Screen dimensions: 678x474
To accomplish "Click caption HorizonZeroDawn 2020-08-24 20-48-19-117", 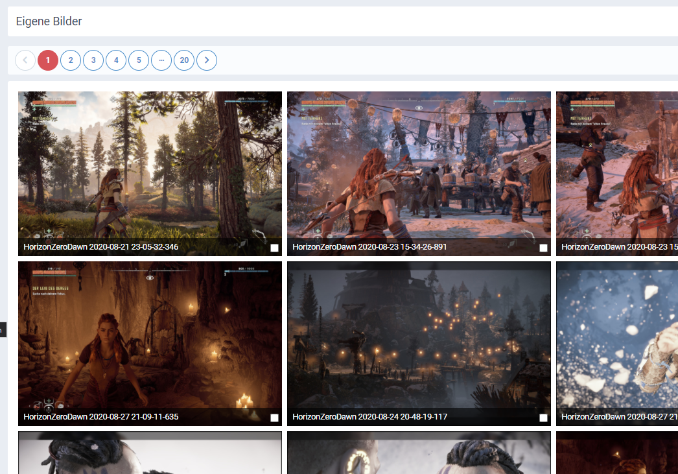I will pos(369,417).
